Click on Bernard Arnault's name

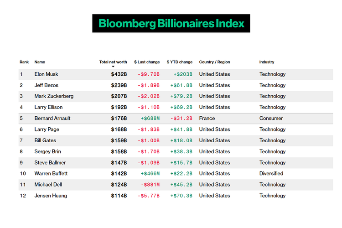pos(52,119)
